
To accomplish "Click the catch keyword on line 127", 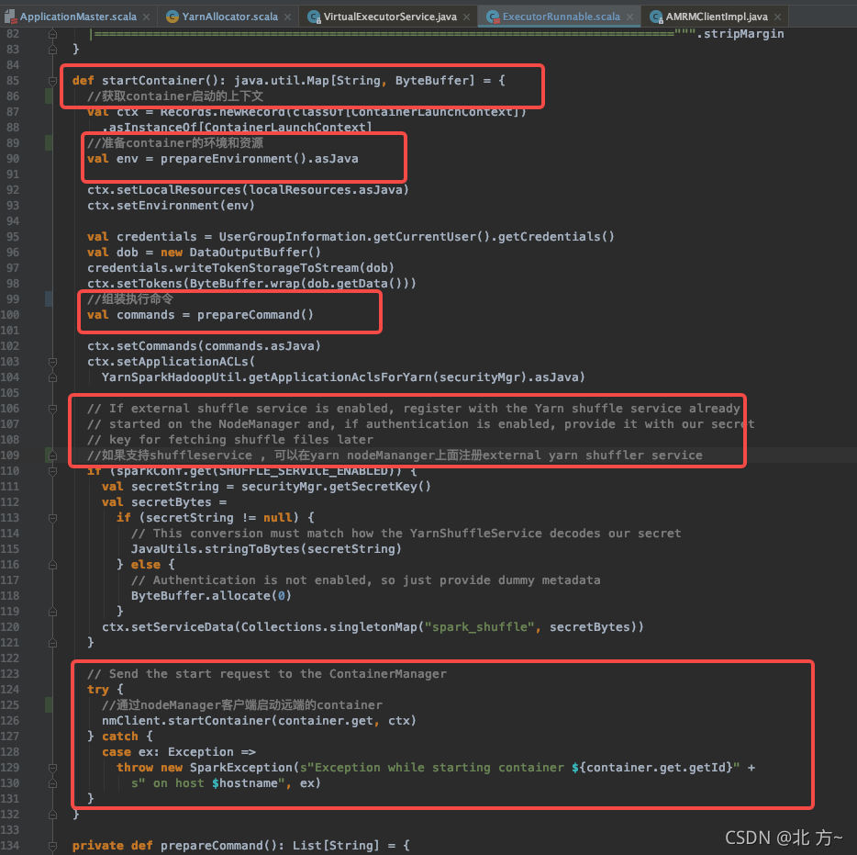I will [x=119, y=737].
